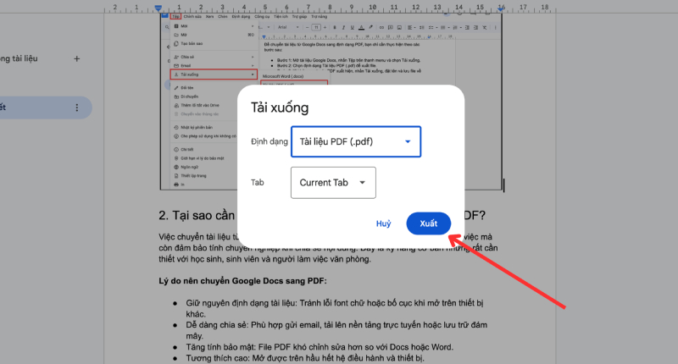The image size is (678, 364).
Task: Open the Current Tab dropdown
Action: click(x=333, y=183)
